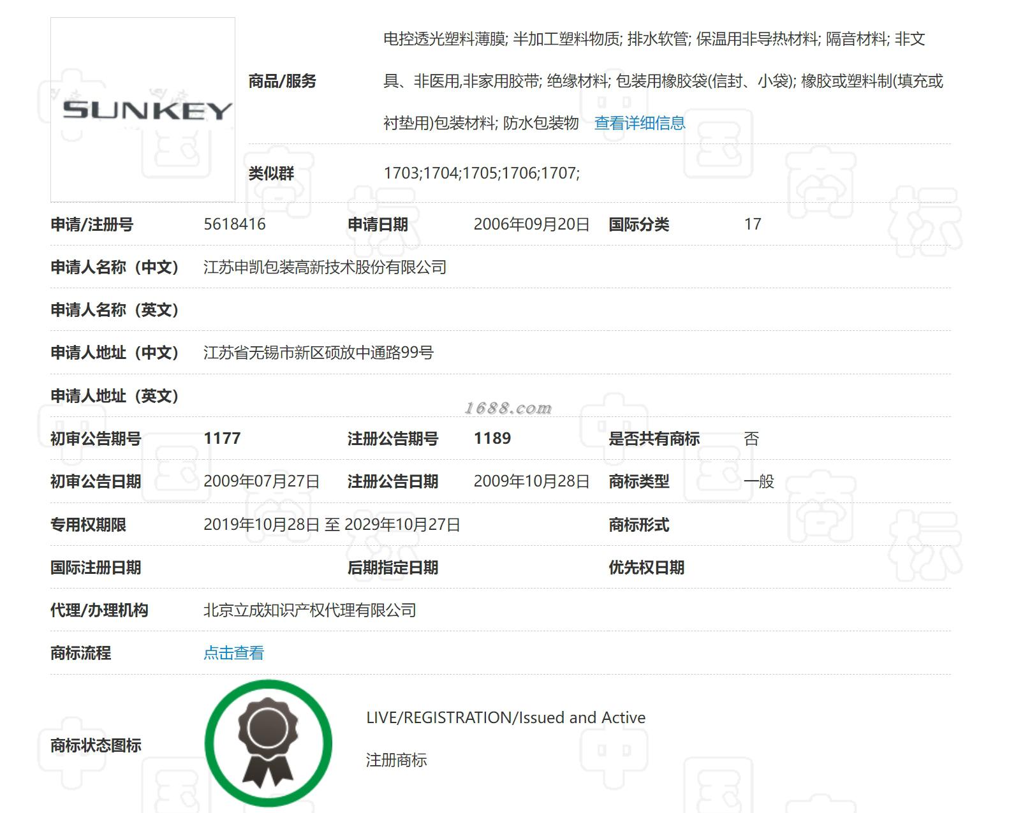The image size is (1016, 813).
Task: Click the 注册公告日期 label
Action: pyautogui.click(x=393, y=481)
